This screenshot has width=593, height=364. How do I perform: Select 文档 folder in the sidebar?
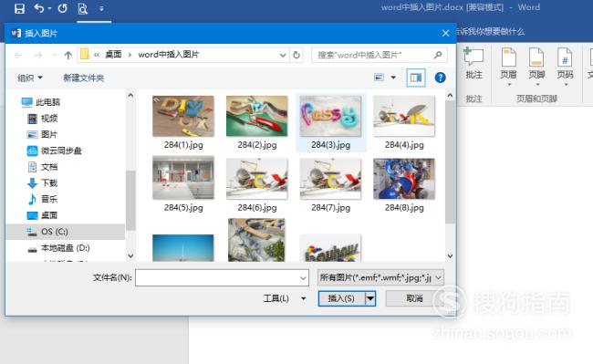(x=42, y=167)
